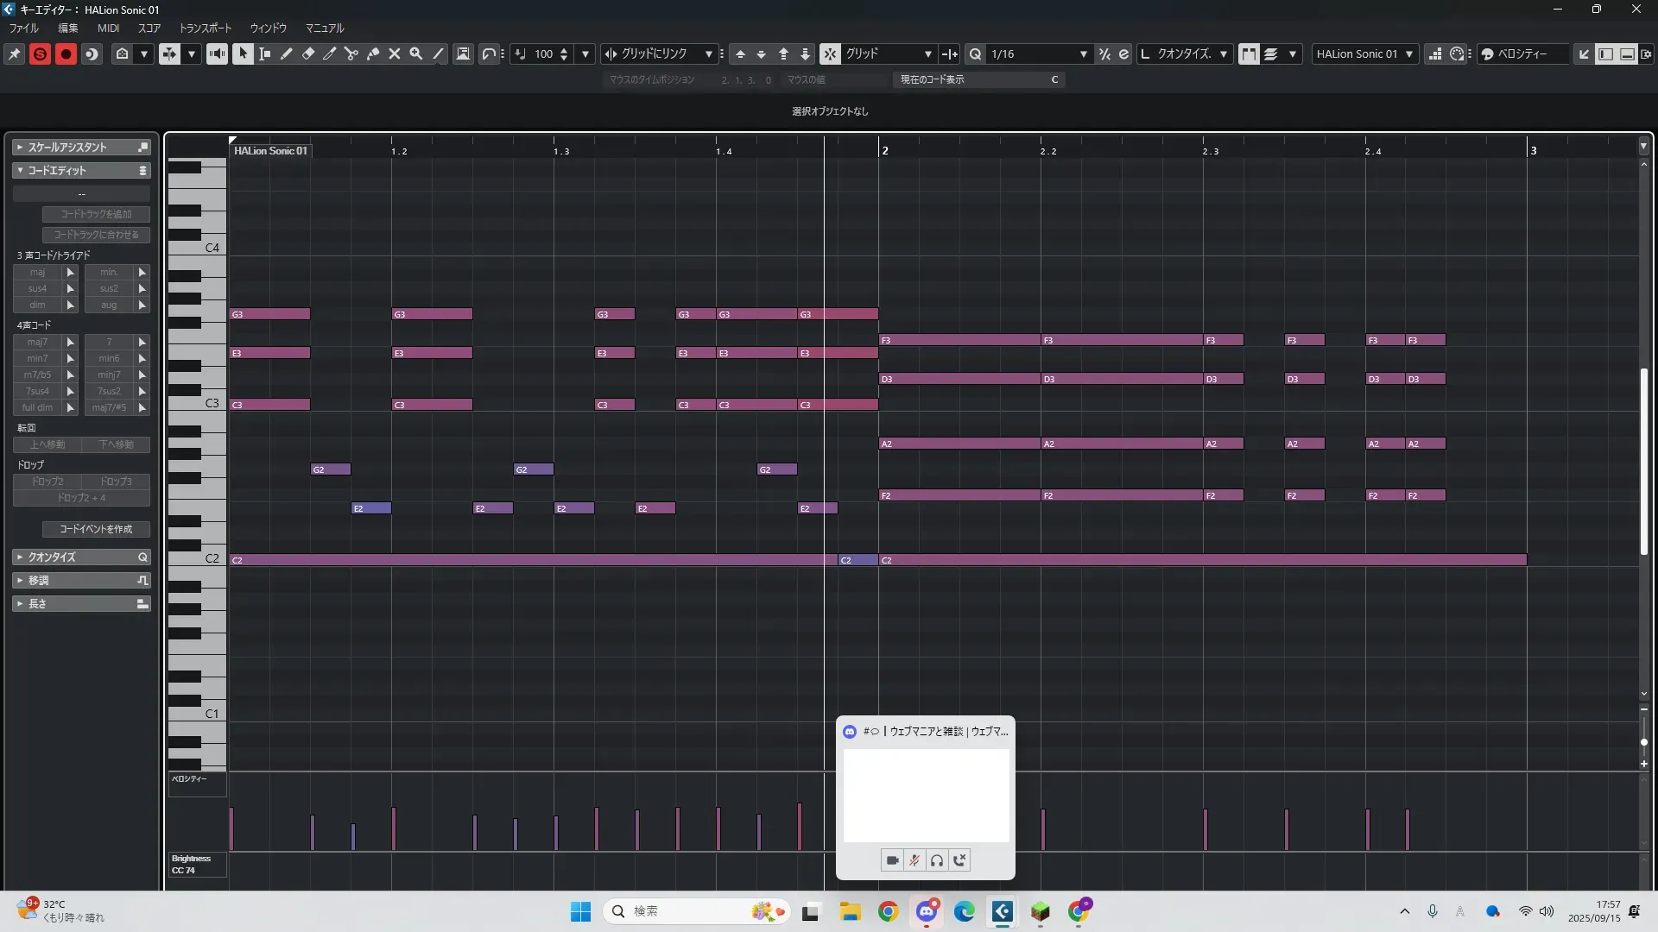This screenshot has width=1658, height=932.
Task: Select the Erase tool
Action: point(308,54)
